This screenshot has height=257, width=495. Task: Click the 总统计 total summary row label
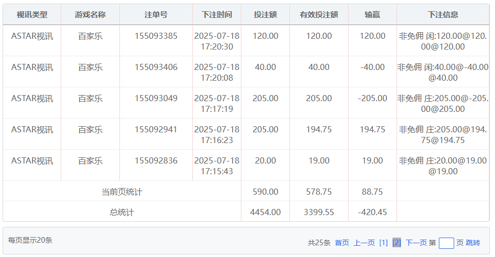click(121, 212)
